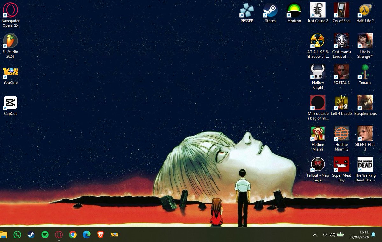Select the SILENT HILL 3 shortcut
This screenshot has height=242, width=382.
(x=365, y=139)
